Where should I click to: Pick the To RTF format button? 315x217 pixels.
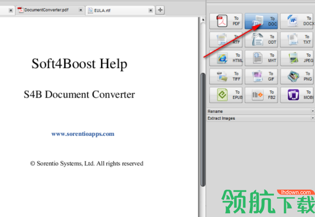(226, 40)
